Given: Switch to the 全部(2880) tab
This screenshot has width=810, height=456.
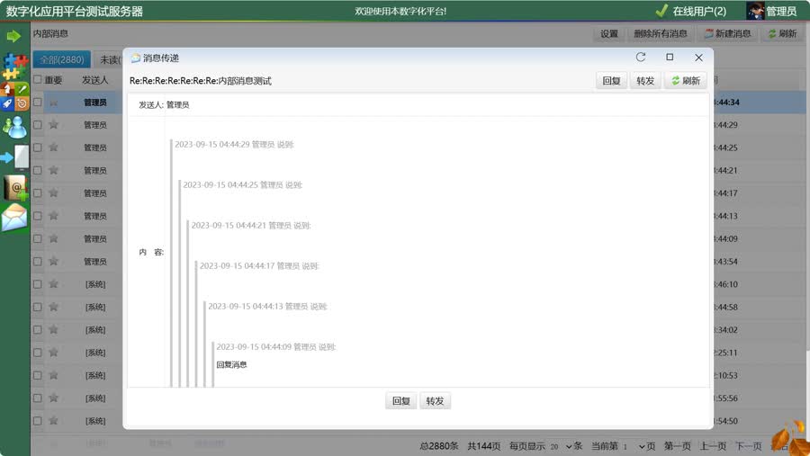Looking at the screenshot, I should click(x=61, y=60).
